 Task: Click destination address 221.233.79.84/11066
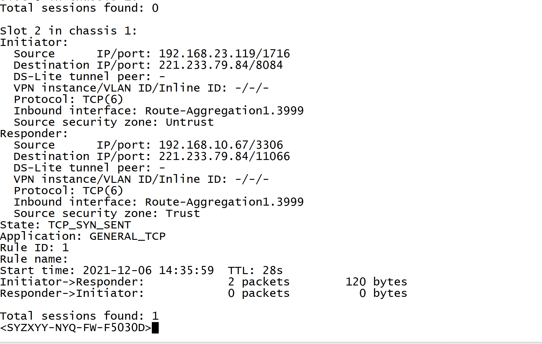click(x=224, y=156)
